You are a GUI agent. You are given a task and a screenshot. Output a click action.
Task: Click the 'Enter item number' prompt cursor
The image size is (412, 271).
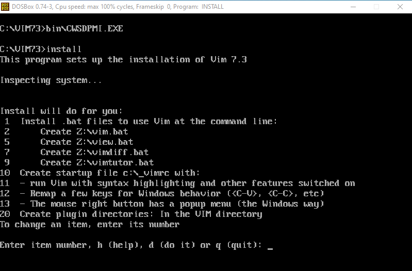[x=270, y=246]
